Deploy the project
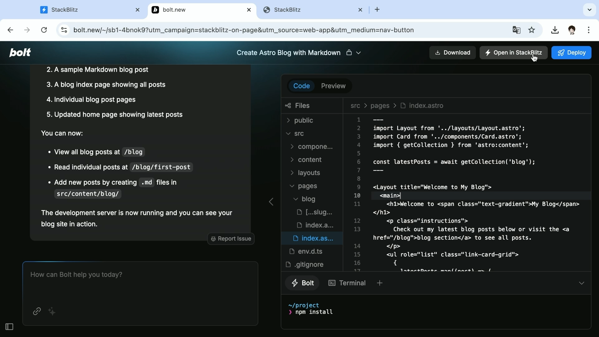 pos(572,52)
